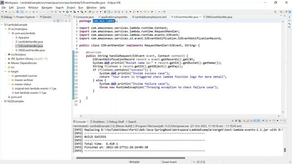Click the Debug bug icon in toolbar
The width and height of the screenshot is (292, 164).
tap(60, 12)
